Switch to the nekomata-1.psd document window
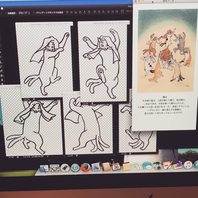The width and height of the screenshot is (198, 198). pyautogui.click(x=44, y=24)
